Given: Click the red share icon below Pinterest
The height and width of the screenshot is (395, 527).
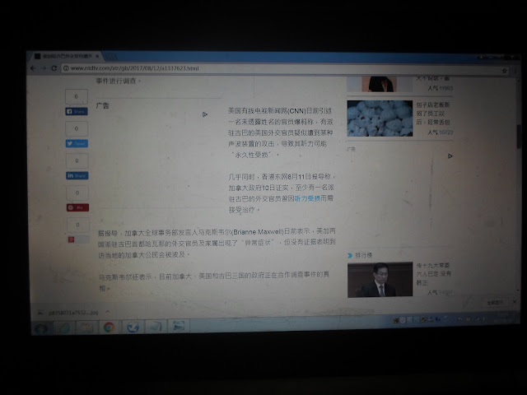Looking at the screenshot, I should tap(72, 239).
